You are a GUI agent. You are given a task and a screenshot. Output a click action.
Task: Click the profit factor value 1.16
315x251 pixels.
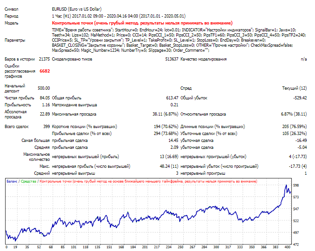tap(46, 105)
